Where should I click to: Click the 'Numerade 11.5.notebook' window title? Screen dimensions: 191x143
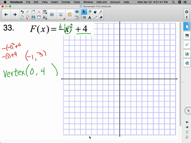tap(97, 6)
